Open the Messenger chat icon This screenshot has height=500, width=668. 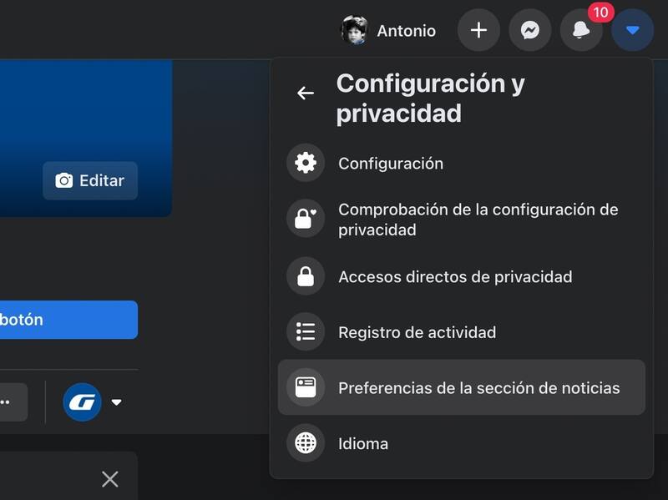[x=529, y=31]
